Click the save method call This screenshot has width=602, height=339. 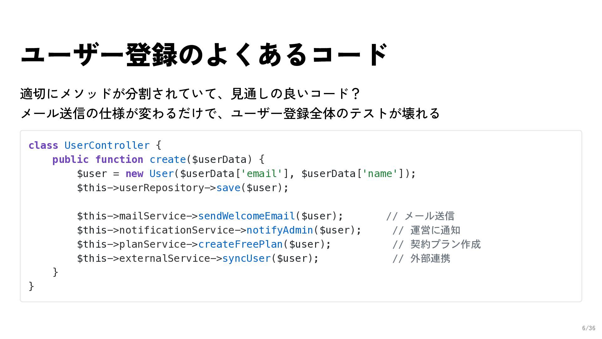[x=228, y=188]
